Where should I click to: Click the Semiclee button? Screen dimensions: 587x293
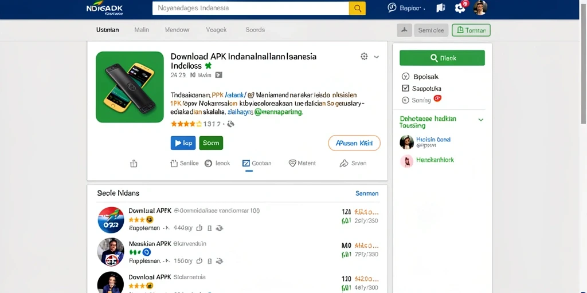(x=431, y=30)
